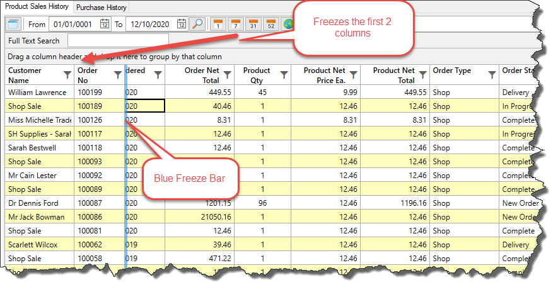558x292 pixels.
Task: Click the magnifying glass search button
Action: point(197,25)
